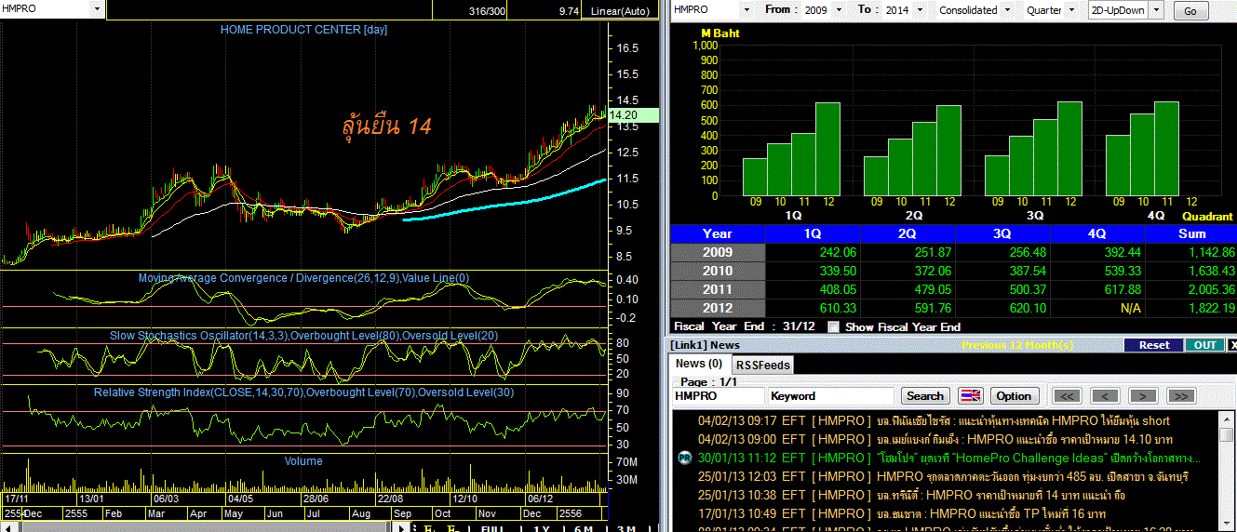Select the FULL chart range
This screenshot has height=532, width=1237.
pos(491,527)
